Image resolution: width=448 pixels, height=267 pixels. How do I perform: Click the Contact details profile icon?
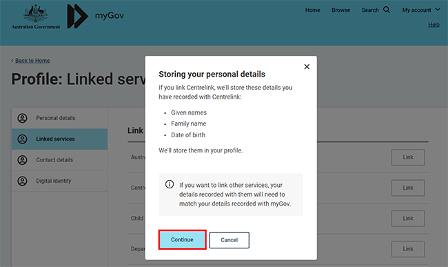(x=22, y=160)
